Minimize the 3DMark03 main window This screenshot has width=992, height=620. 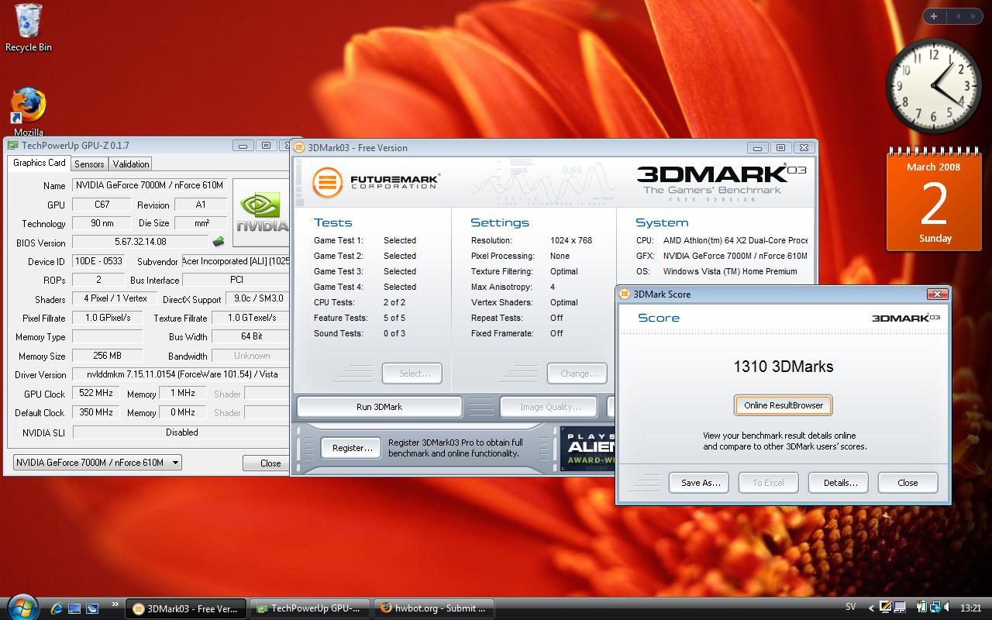757,147
